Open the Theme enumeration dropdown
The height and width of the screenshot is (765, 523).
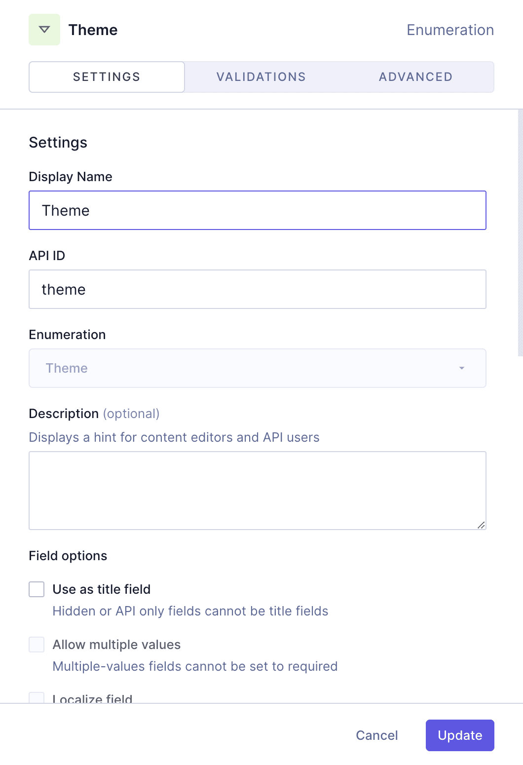258,368
